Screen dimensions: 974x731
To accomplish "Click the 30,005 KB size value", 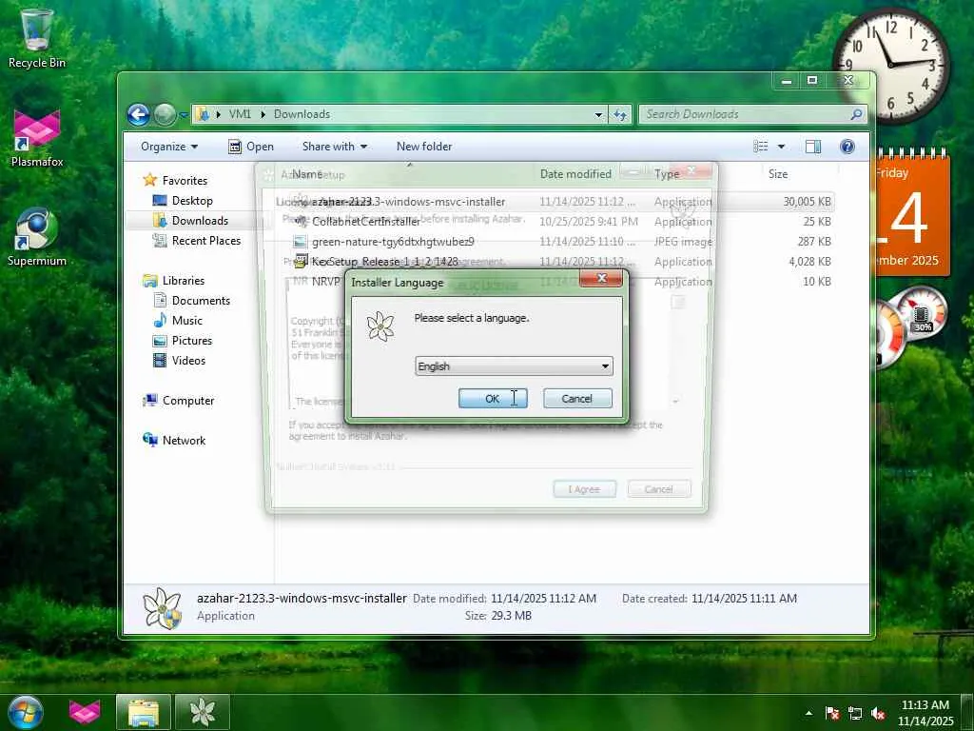I will coord(807,202).
